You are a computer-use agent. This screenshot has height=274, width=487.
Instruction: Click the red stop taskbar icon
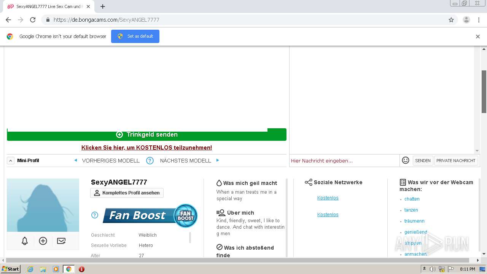click(81, 269)
